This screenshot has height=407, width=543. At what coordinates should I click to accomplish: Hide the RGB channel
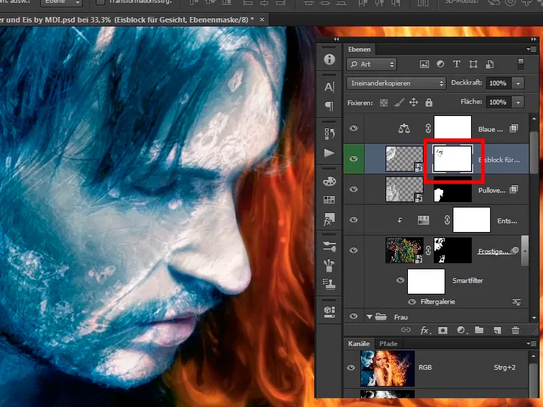351,368
